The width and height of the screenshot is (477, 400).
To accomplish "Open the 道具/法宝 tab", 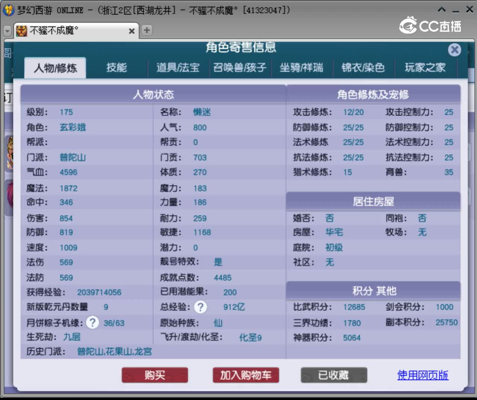I will click(x=178, y=67).
